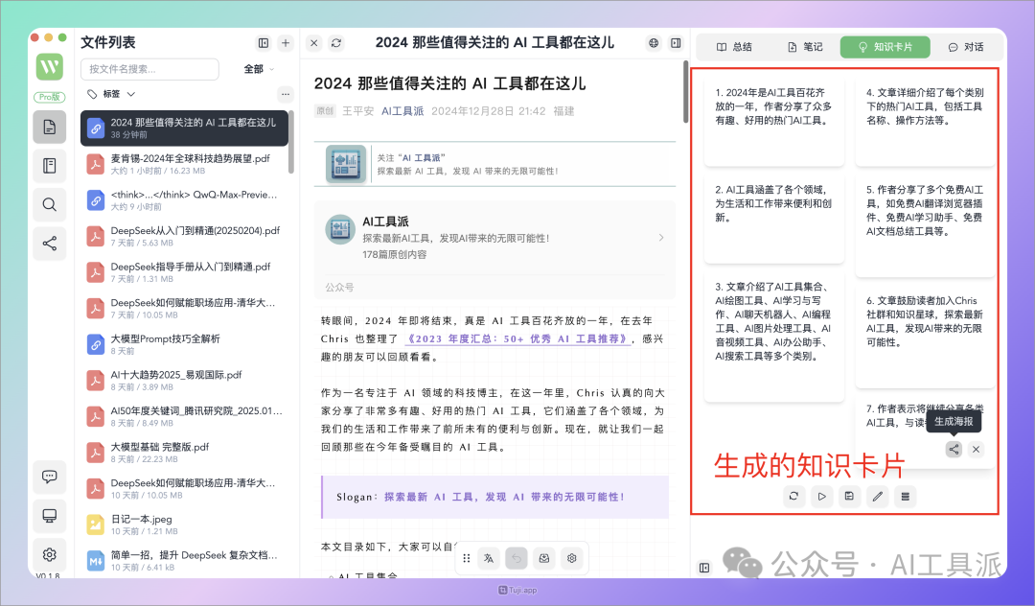The height and width of the screenshot is (606, 1035).
Task: Open the search view in left sidebar
Action: 50,204
